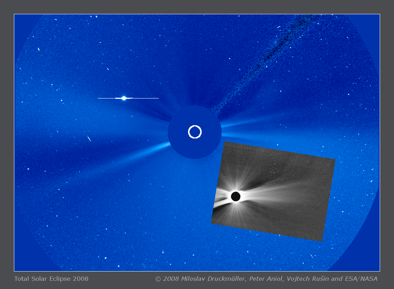Click the white ring at the coronagraph center

click(195, 126)
